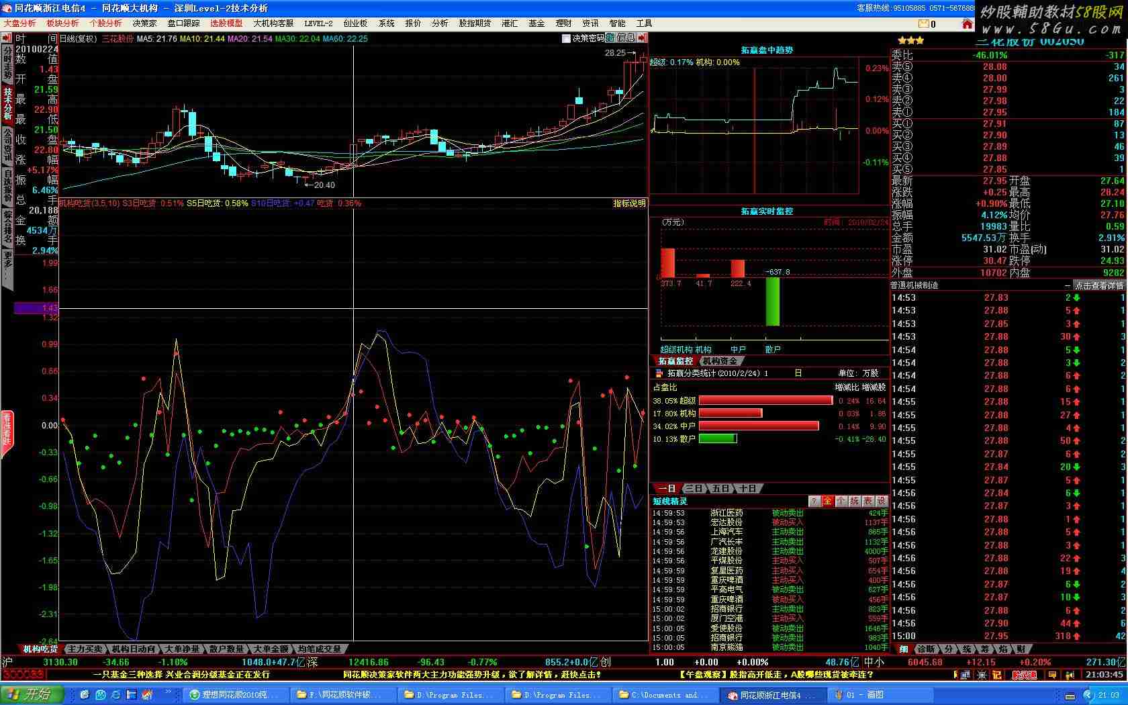
Task: Select the 机构吃货 indicator tab
Action: click(x=40, y=649)
